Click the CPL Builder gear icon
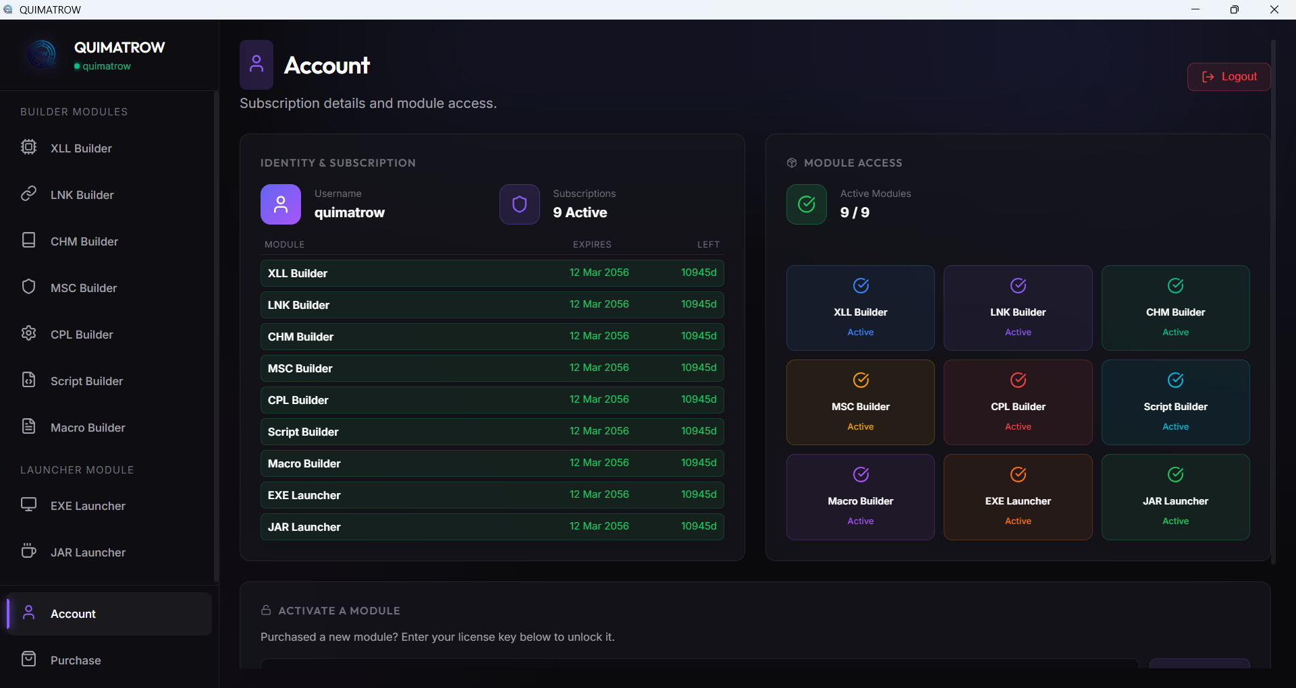1296x688 pixels. pos(28,334)
